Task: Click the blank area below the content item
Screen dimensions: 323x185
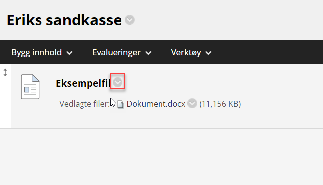Action: (x=161, y=157)
